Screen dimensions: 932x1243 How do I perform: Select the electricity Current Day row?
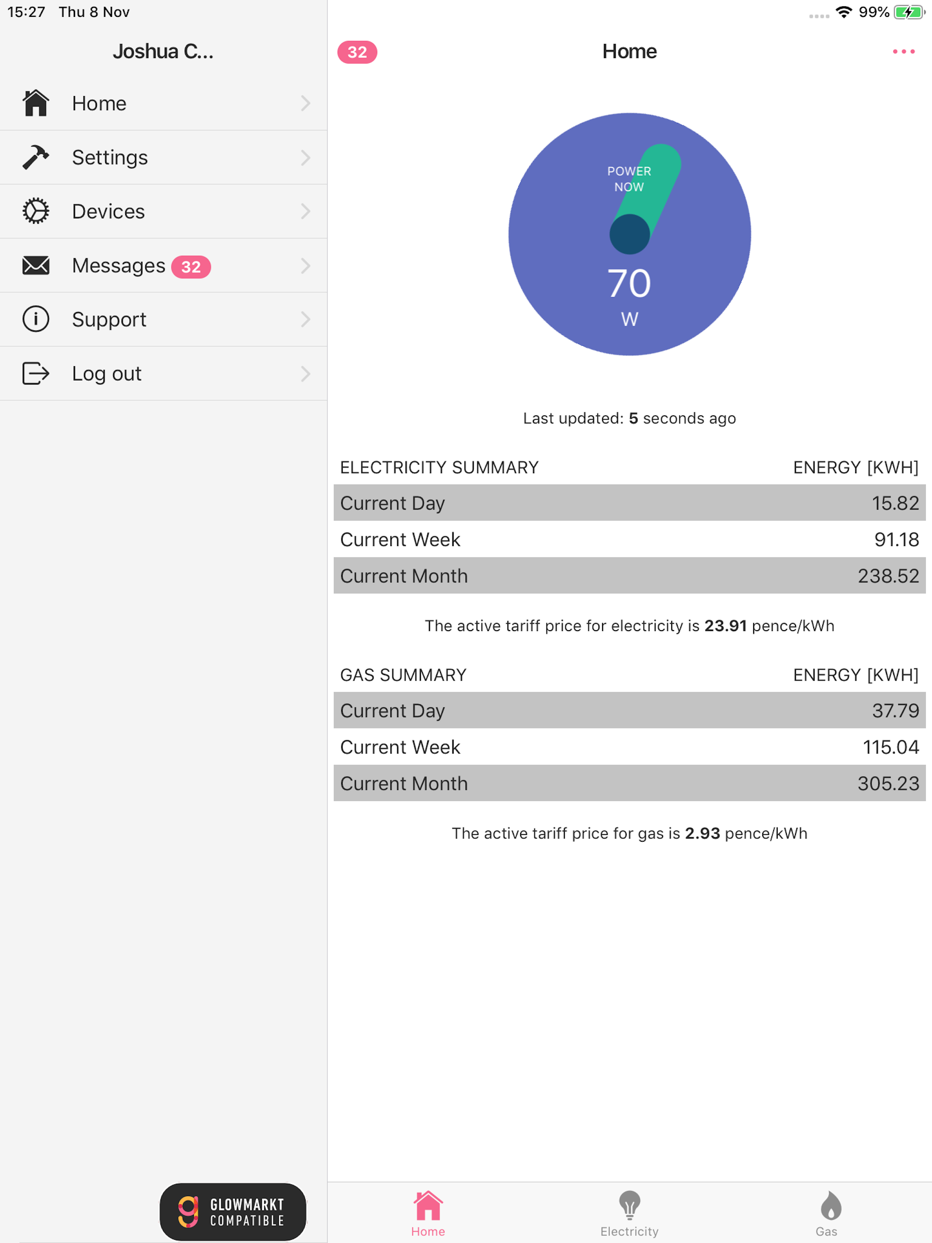(629, 503)
